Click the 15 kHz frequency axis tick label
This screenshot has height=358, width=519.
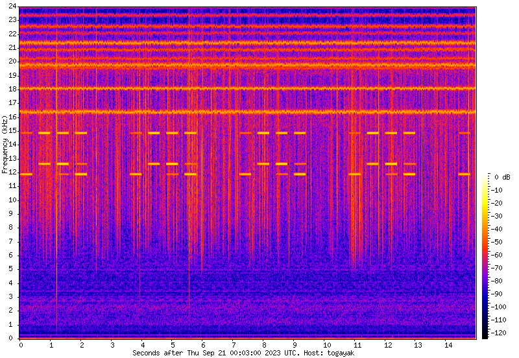[x=12, y=131]
